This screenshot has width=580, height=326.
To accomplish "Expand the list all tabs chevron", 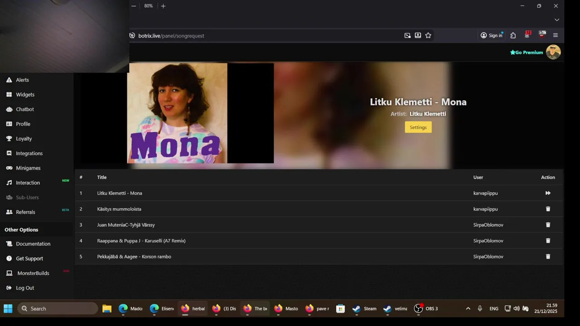I will click(557, 20).
